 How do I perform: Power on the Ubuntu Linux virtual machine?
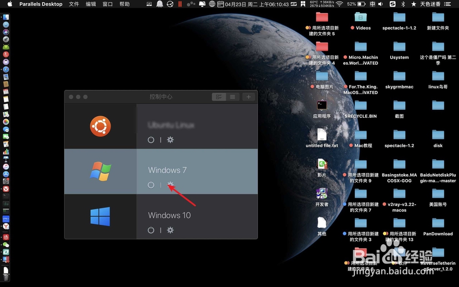pos(151,140)
